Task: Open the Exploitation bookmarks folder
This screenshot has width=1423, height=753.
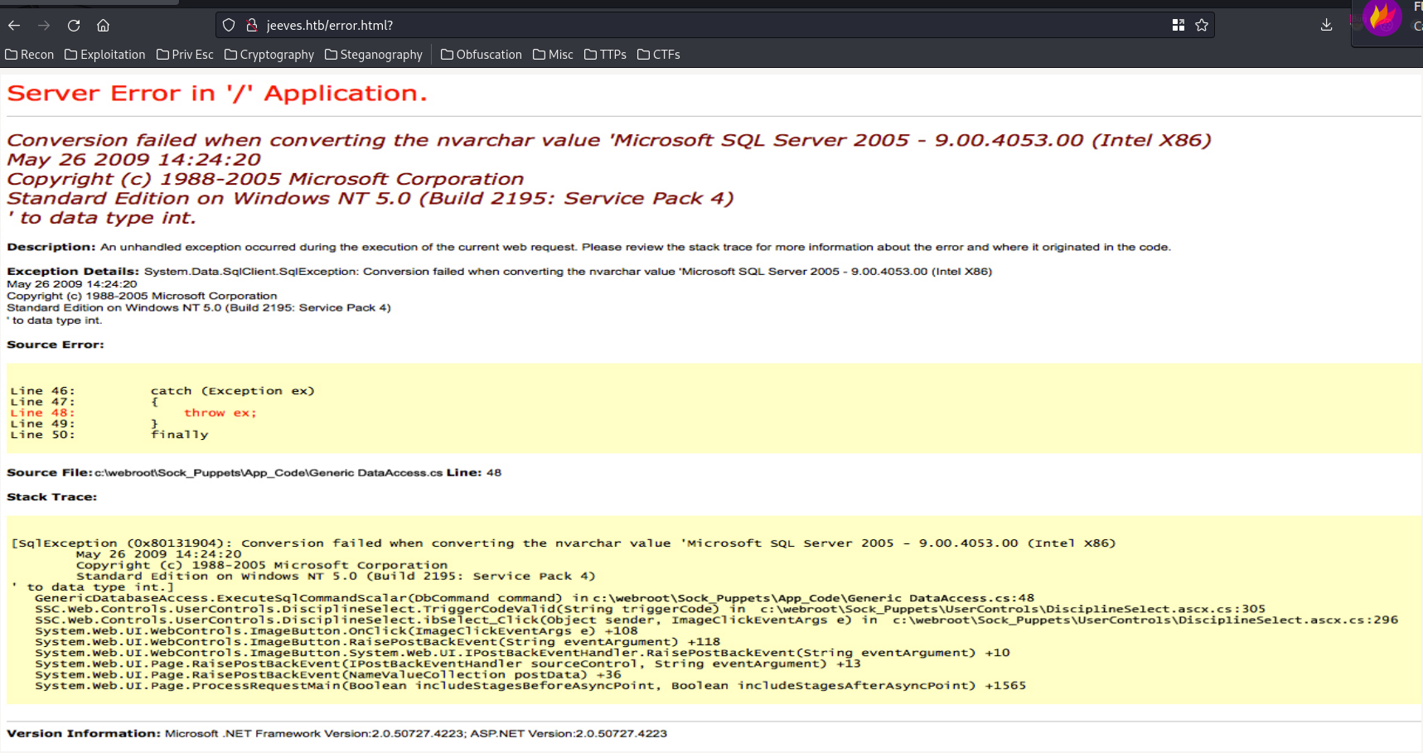Action: point(105,55)
